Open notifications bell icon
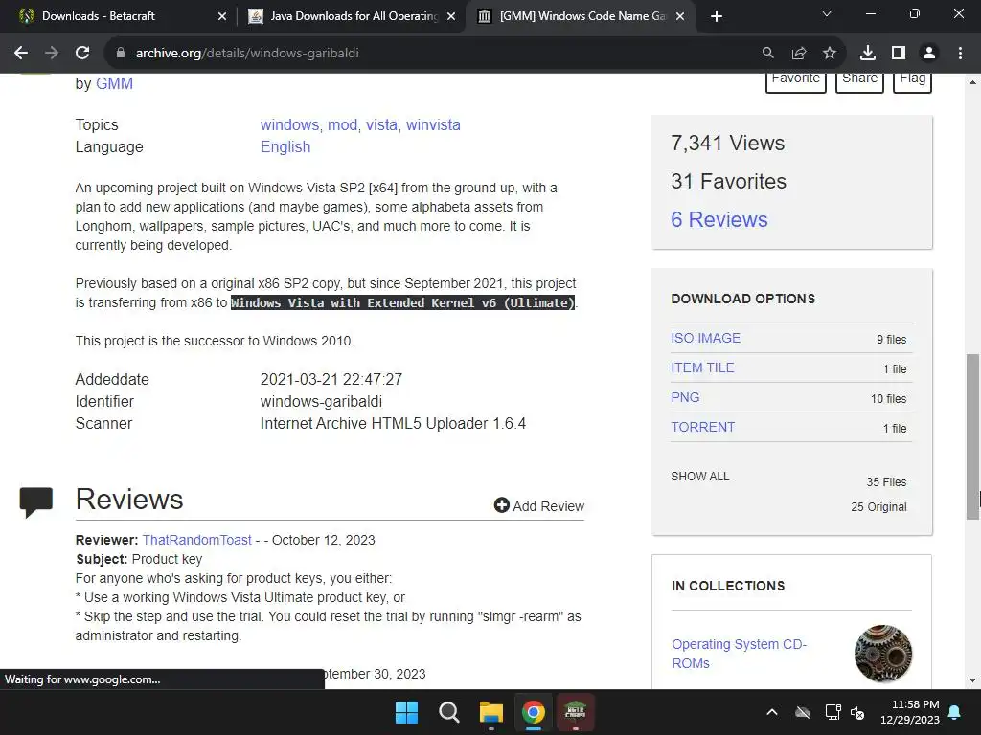The image size is (981, 735). click(955, 712)
